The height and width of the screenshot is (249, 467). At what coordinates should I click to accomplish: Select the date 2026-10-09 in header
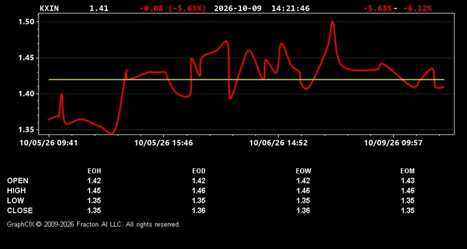[238, 8]
